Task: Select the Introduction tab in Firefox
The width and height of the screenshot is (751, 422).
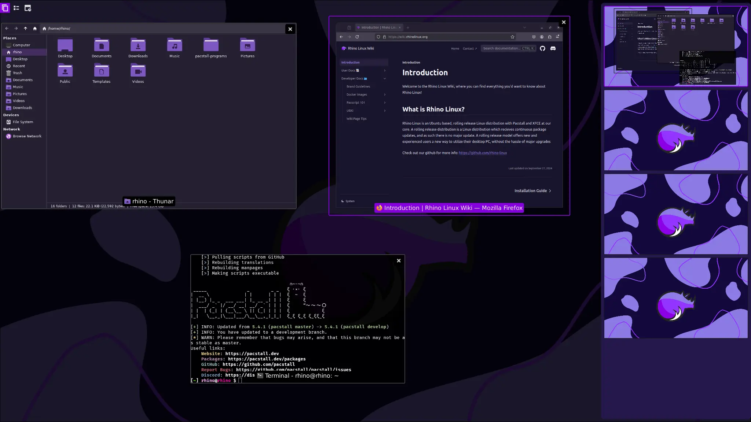Action: 378,27
